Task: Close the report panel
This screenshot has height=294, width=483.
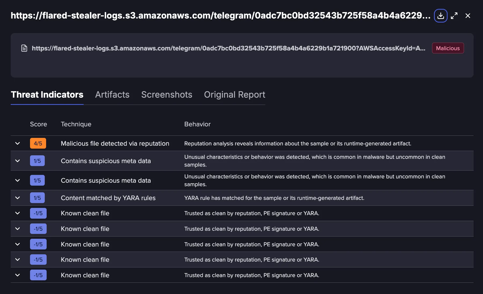Action: (x=468, y=16)
